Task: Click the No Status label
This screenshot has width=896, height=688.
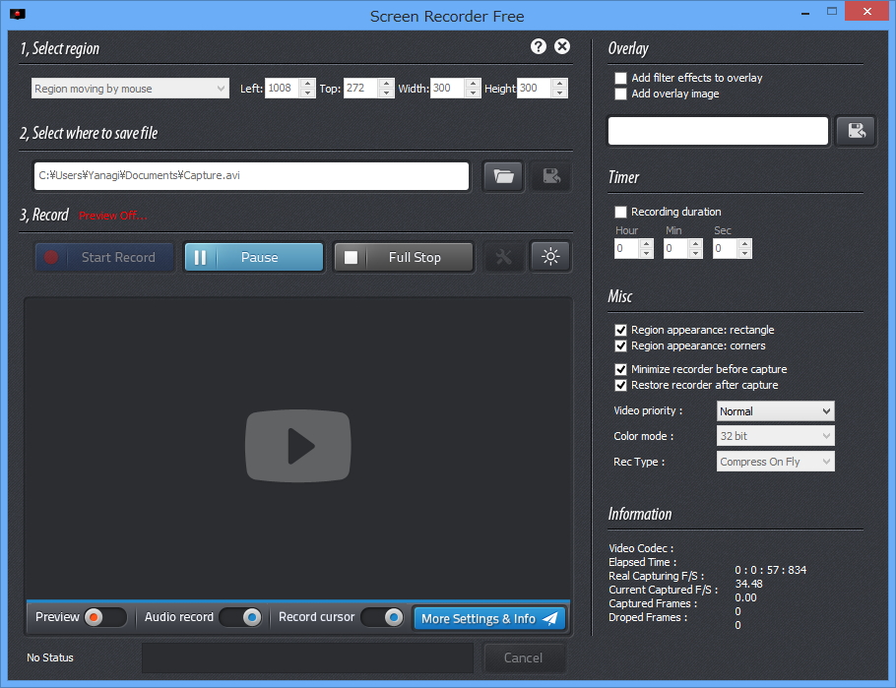Action: [50, 657]
